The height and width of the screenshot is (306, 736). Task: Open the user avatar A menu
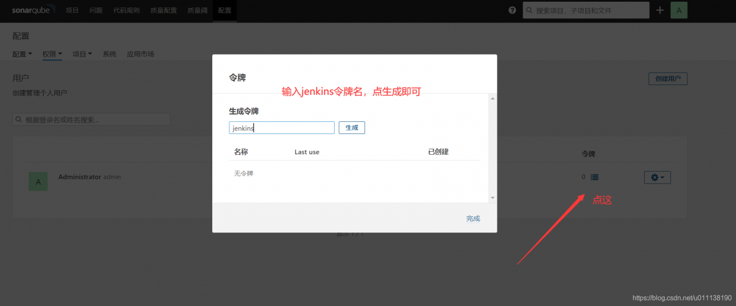679,10
